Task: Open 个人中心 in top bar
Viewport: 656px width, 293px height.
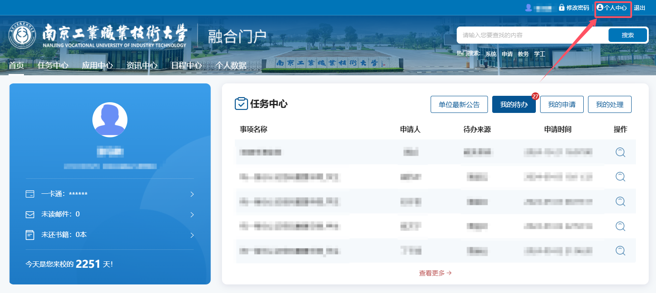Action: [x=615, y=8]
